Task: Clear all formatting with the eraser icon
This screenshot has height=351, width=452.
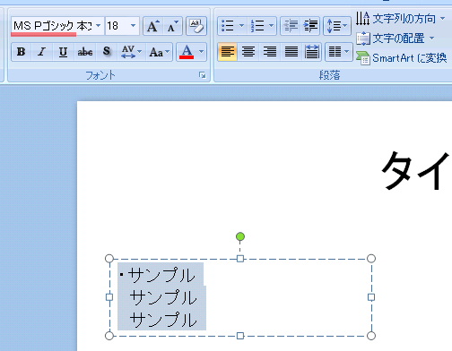Action: click(196, 26)
